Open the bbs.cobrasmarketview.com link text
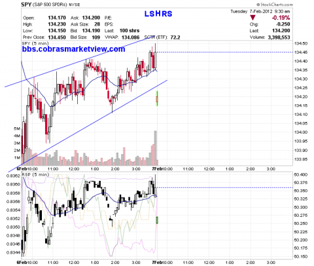314x266 pixels. pos(74,49)
